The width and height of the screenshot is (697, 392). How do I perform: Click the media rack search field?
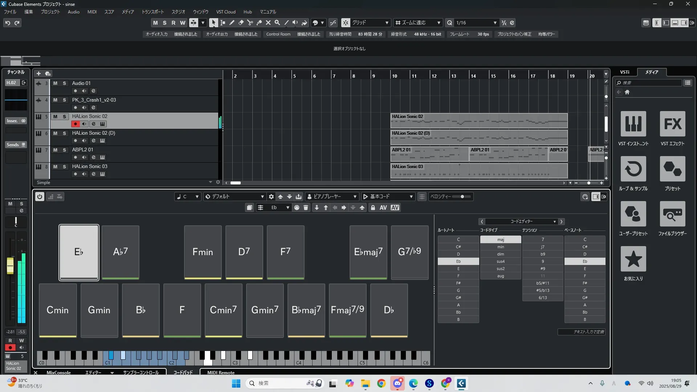[650, 83]
